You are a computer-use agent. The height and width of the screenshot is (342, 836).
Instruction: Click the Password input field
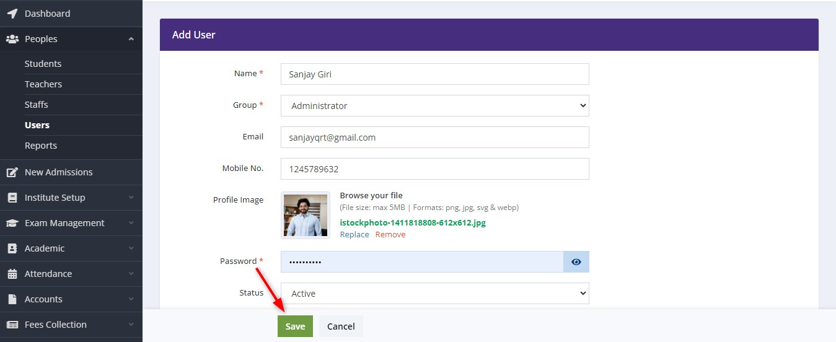422,261
